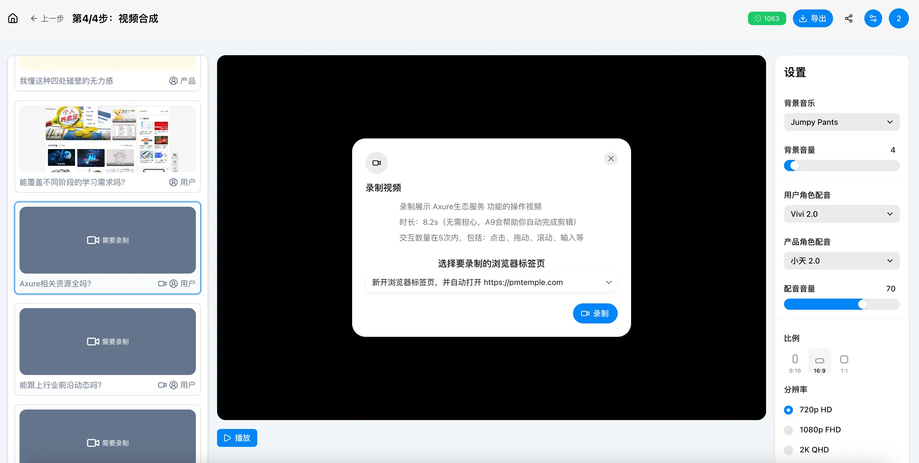Click the camera icon beside Axure相关资源全吗?
The image size is (919, 463).
(162, 283)
